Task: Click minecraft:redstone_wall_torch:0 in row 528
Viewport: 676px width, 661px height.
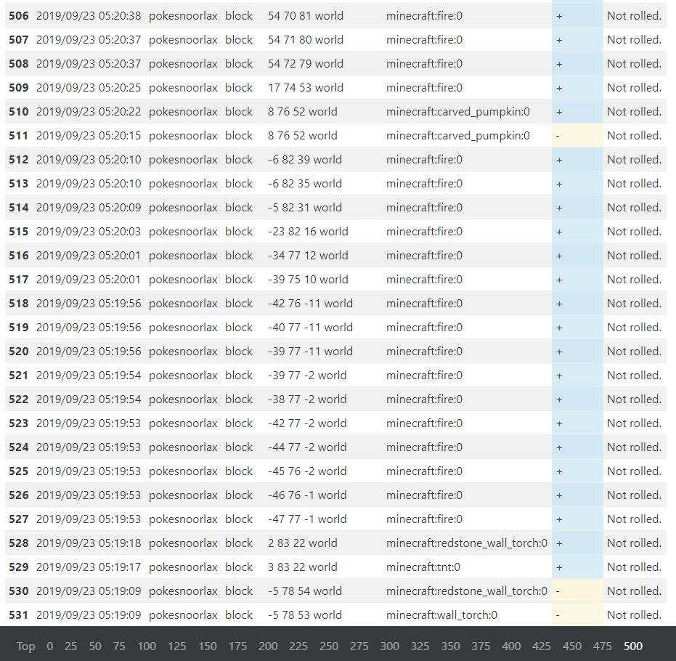Action: click(466, 543)
